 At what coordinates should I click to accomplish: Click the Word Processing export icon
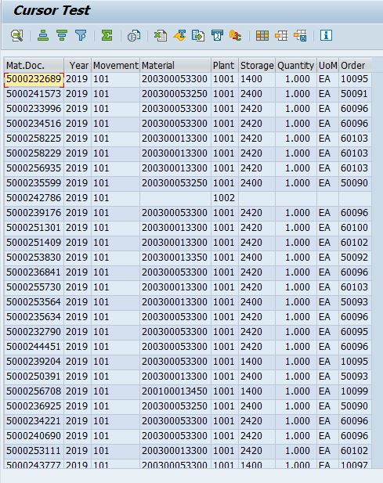pyautogui.click(x=179, y=35)
